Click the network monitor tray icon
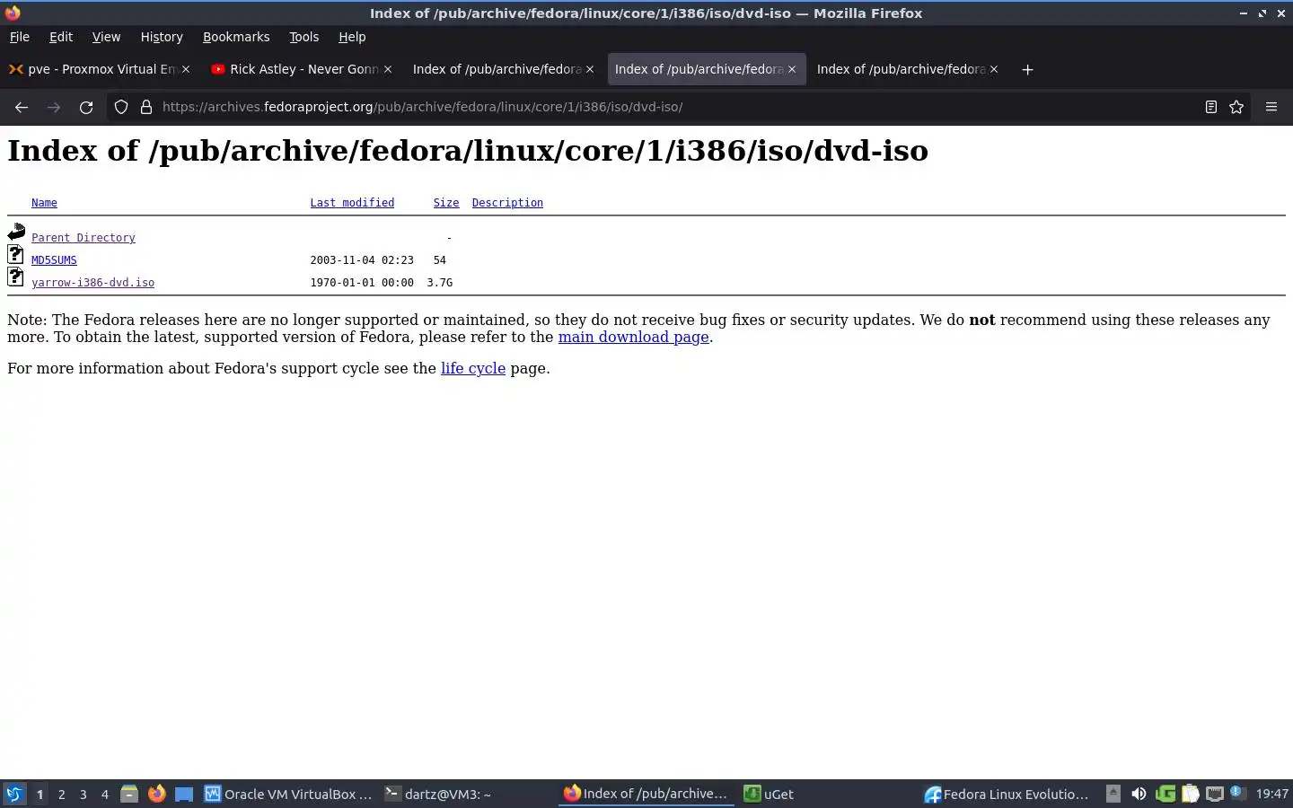Viewport: 1293px width, 808px height. coord(1215,794)
